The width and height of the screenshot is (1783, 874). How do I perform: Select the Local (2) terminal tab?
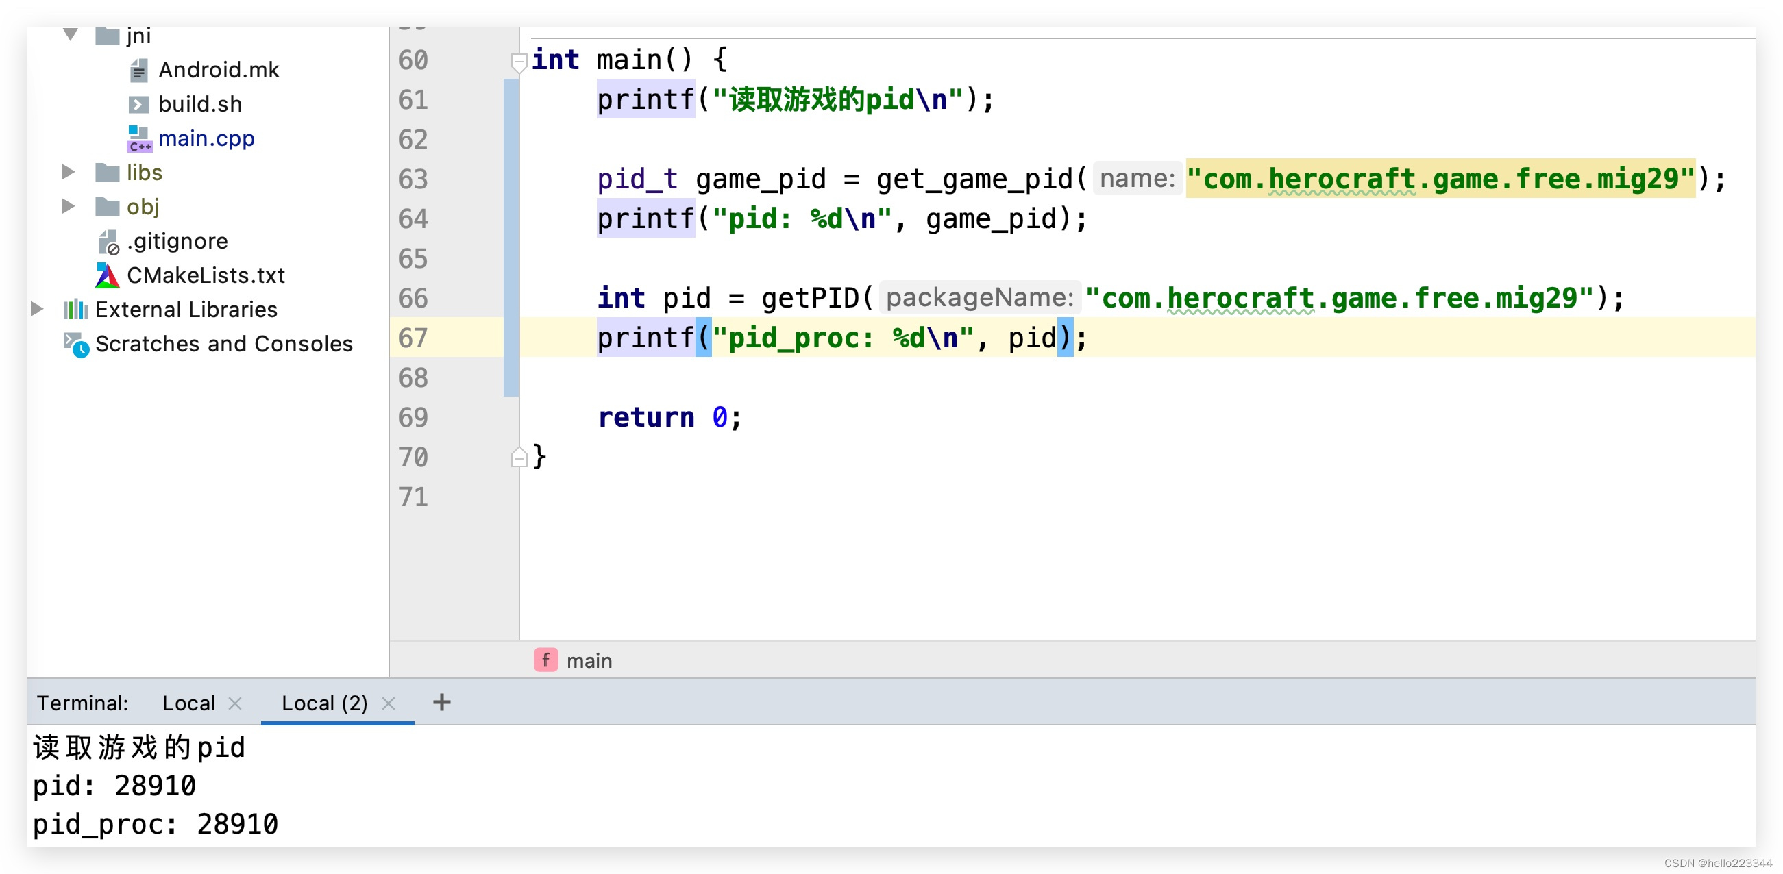point(324,703)
